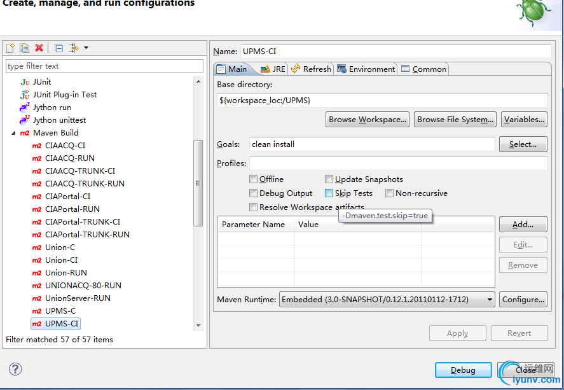Click the Variables button
The width and height of the screenshot is (564, 390).
pyautogui.click(x=524, y=120)
